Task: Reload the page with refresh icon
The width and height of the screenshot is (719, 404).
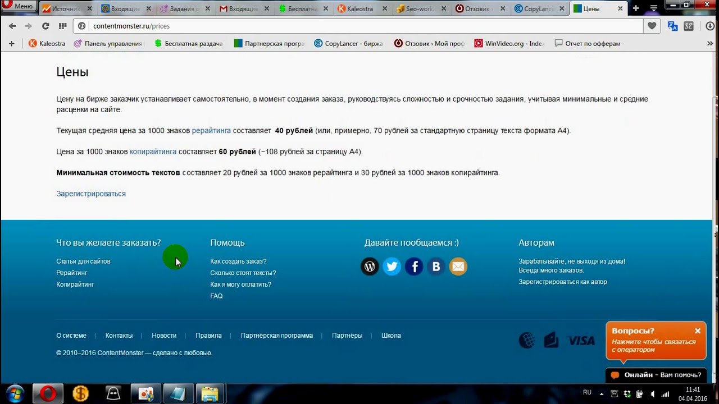Action: tap(45, 26)
